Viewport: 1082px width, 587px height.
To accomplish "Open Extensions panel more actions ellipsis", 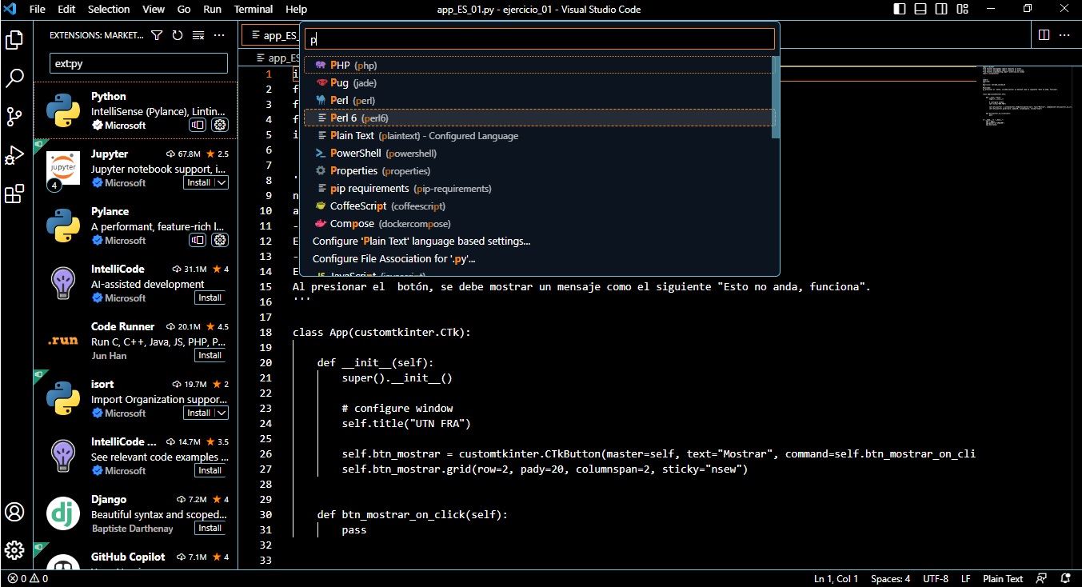I will coord(219,35).
